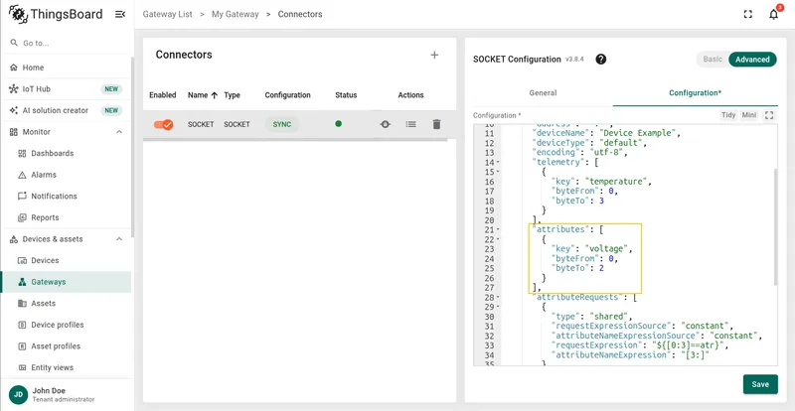Click the AI solution creator sparkle icon
The width and height of the screenshot is (795, 411).
point(14,110)
